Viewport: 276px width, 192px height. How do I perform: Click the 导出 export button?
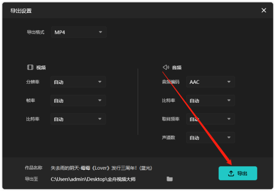(238, 173)
